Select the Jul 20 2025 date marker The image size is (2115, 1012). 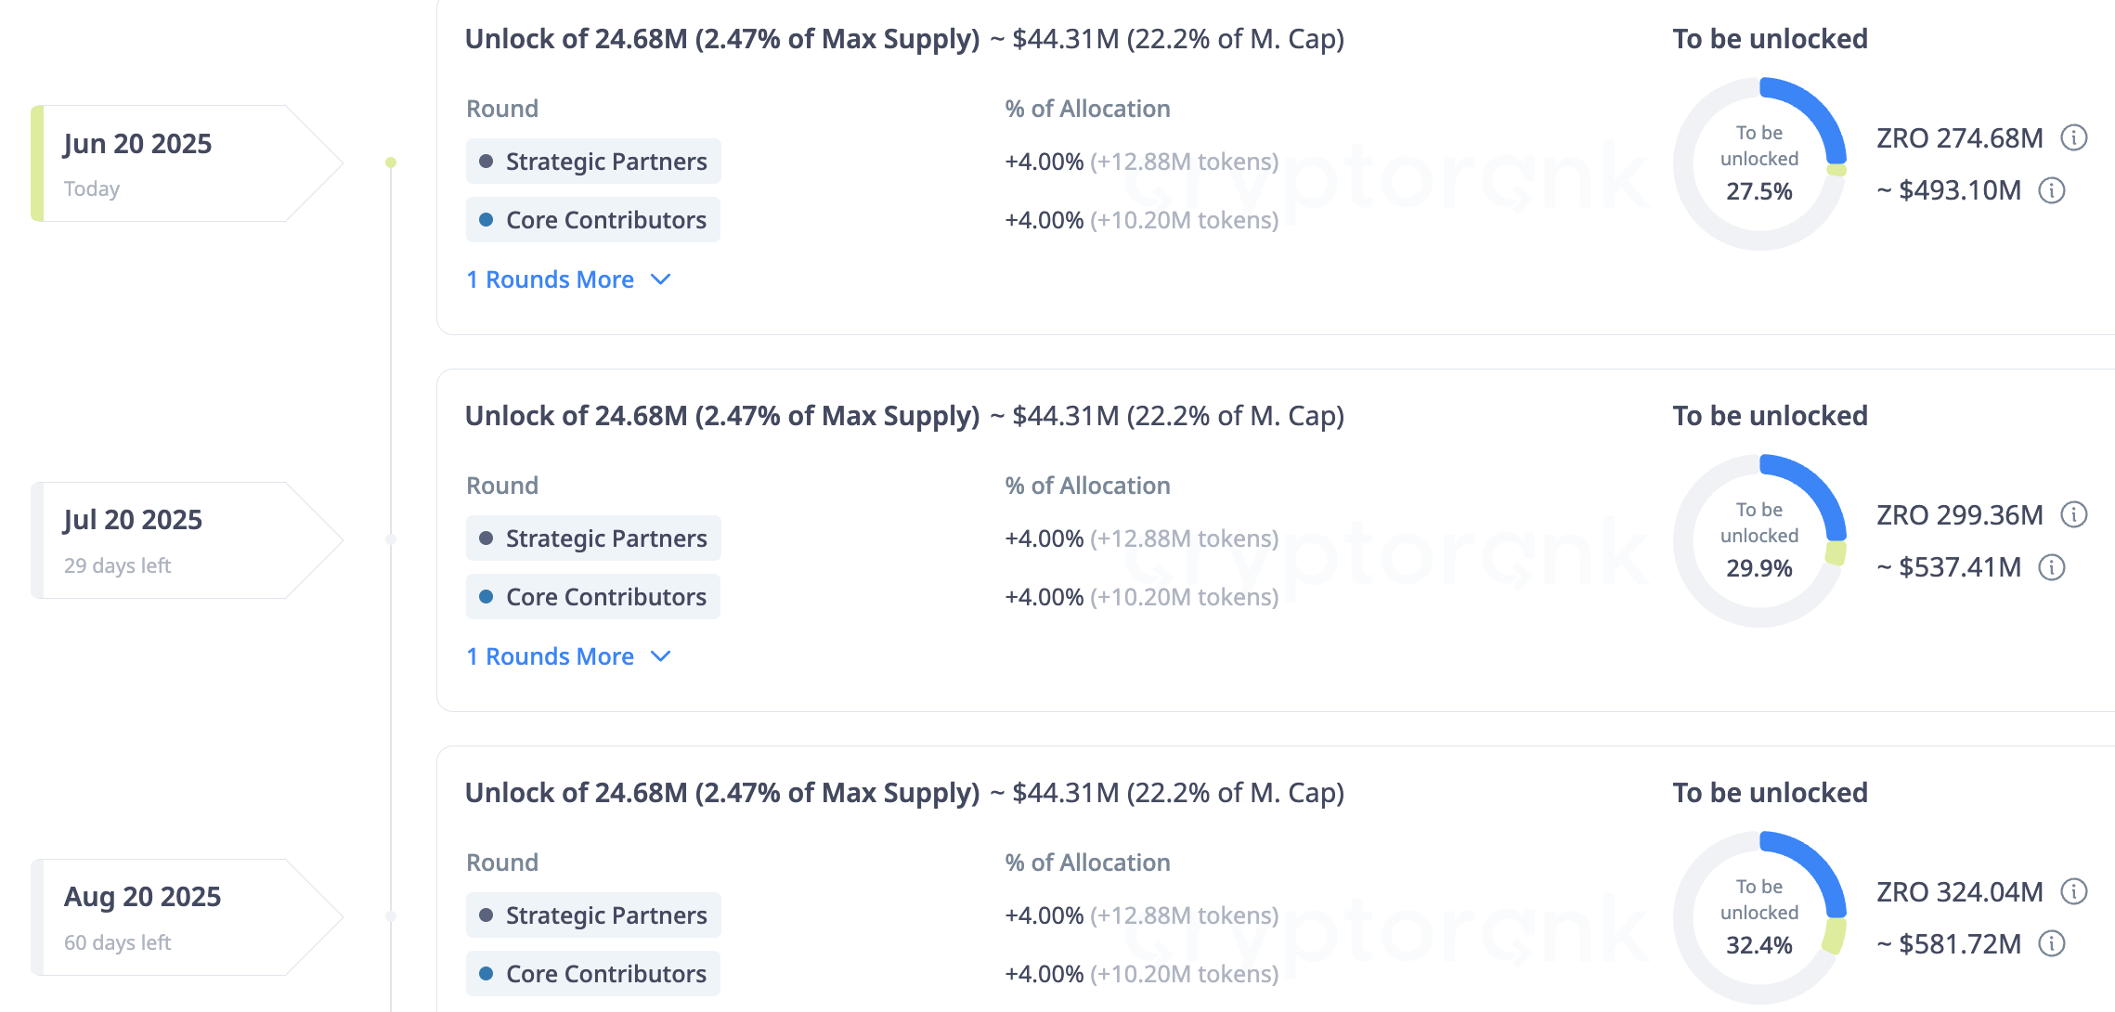pos(188,540)
